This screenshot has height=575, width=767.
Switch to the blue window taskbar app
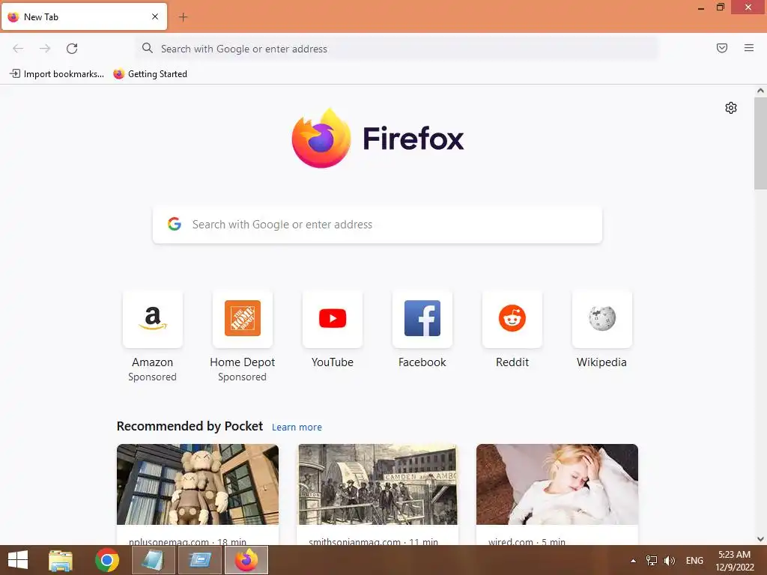click(x=199, y=560)
